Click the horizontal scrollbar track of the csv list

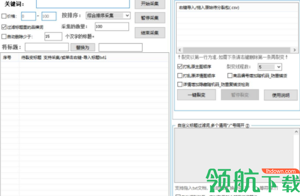[237, 50]
